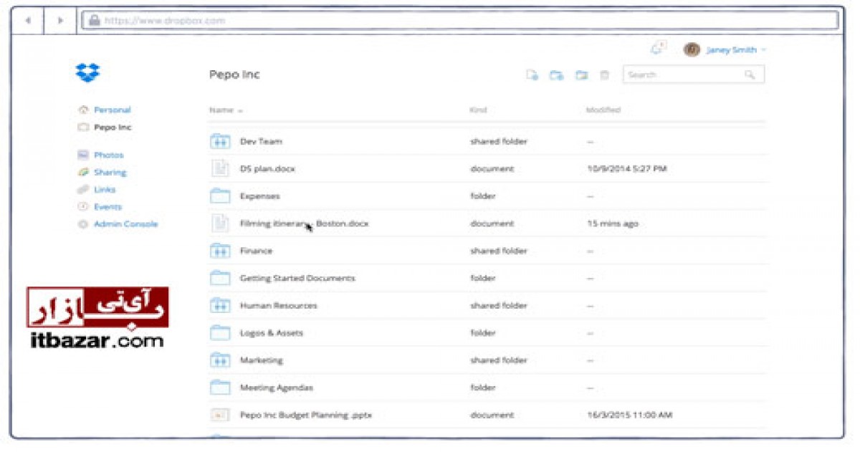
Task: Click the Finance shared folder icon
Action: click(219, 251)
